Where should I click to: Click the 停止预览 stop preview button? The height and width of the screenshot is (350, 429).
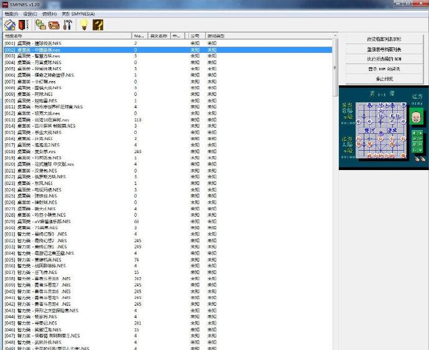(x=384, y=79)
